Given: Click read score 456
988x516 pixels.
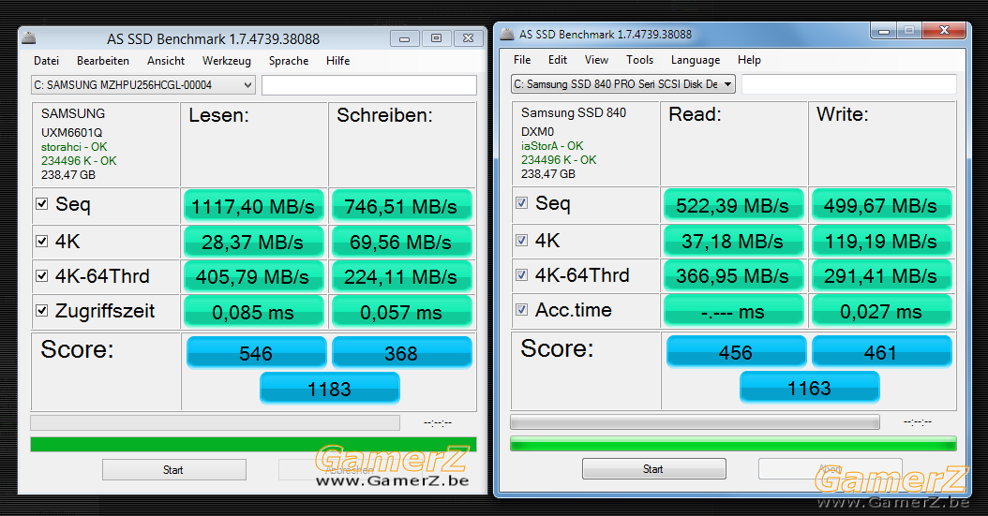Looking at the screenshot, I should (737, 351).
